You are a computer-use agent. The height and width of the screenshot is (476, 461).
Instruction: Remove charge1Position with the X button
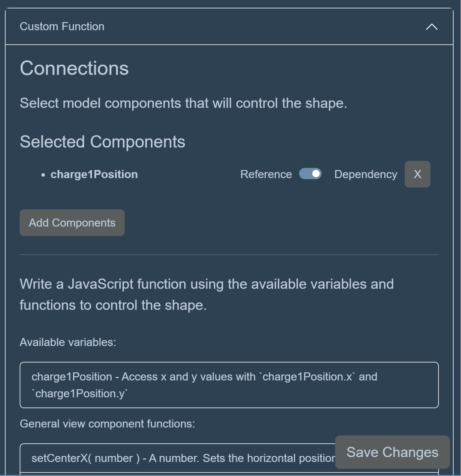pyautogui.click(x=417, y=174)
